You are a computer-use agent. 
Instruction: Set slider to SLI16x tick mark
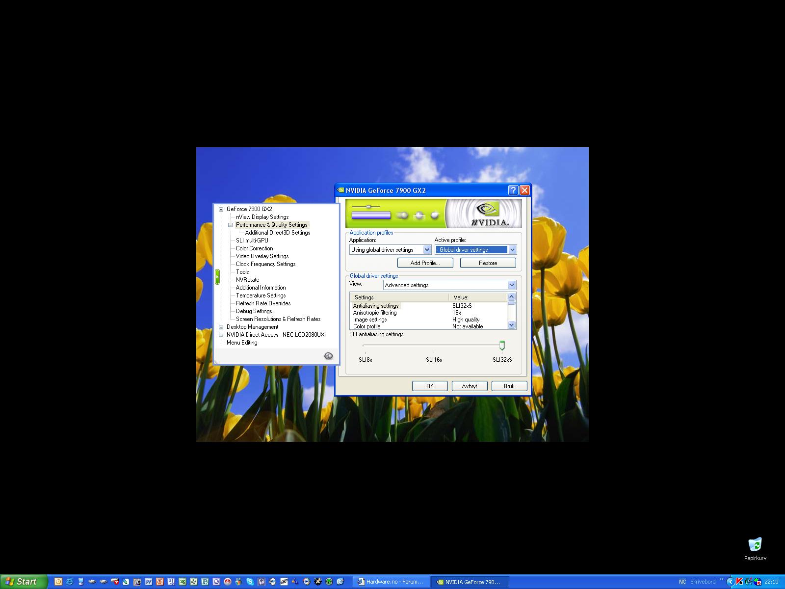point(434,352)
